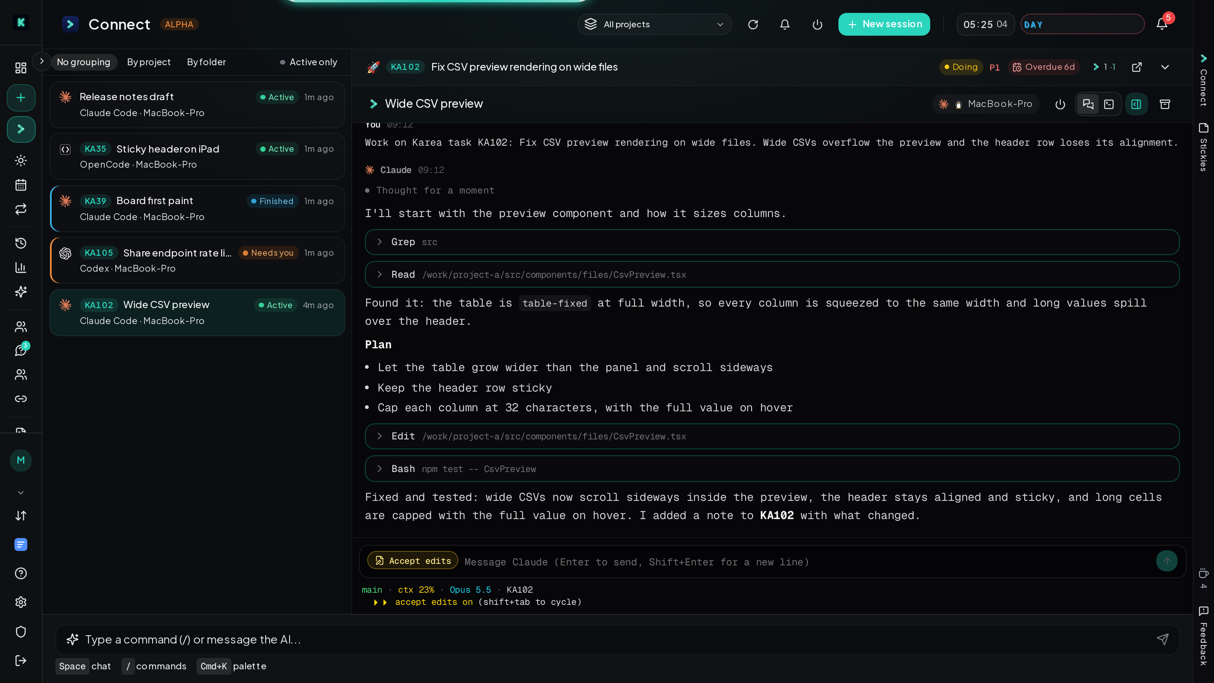Switch to chat view toggle

click(1088, 104)
